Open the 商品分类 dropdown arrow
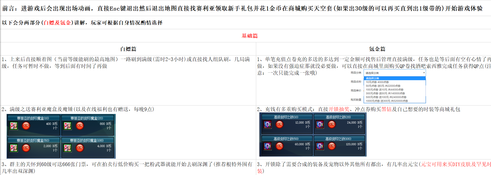 (x=424, y=73)
